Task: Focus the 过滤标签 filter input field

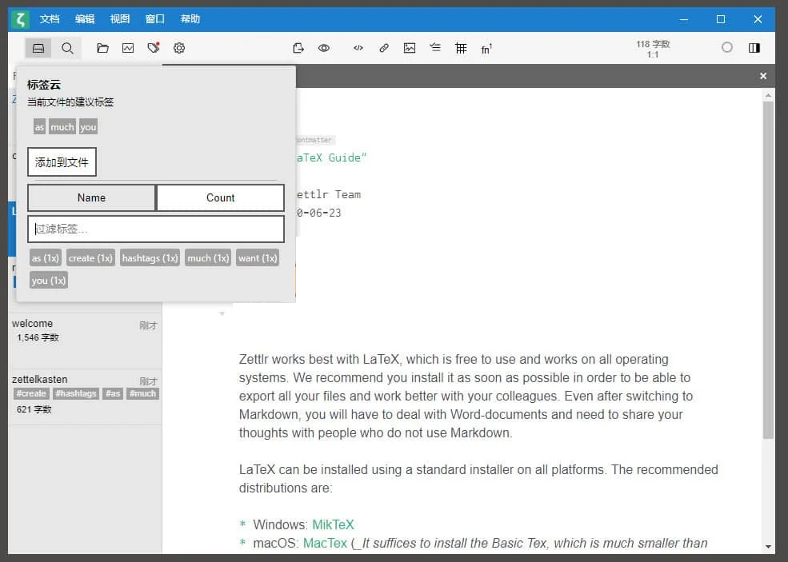Action: [x=156, y=229]
